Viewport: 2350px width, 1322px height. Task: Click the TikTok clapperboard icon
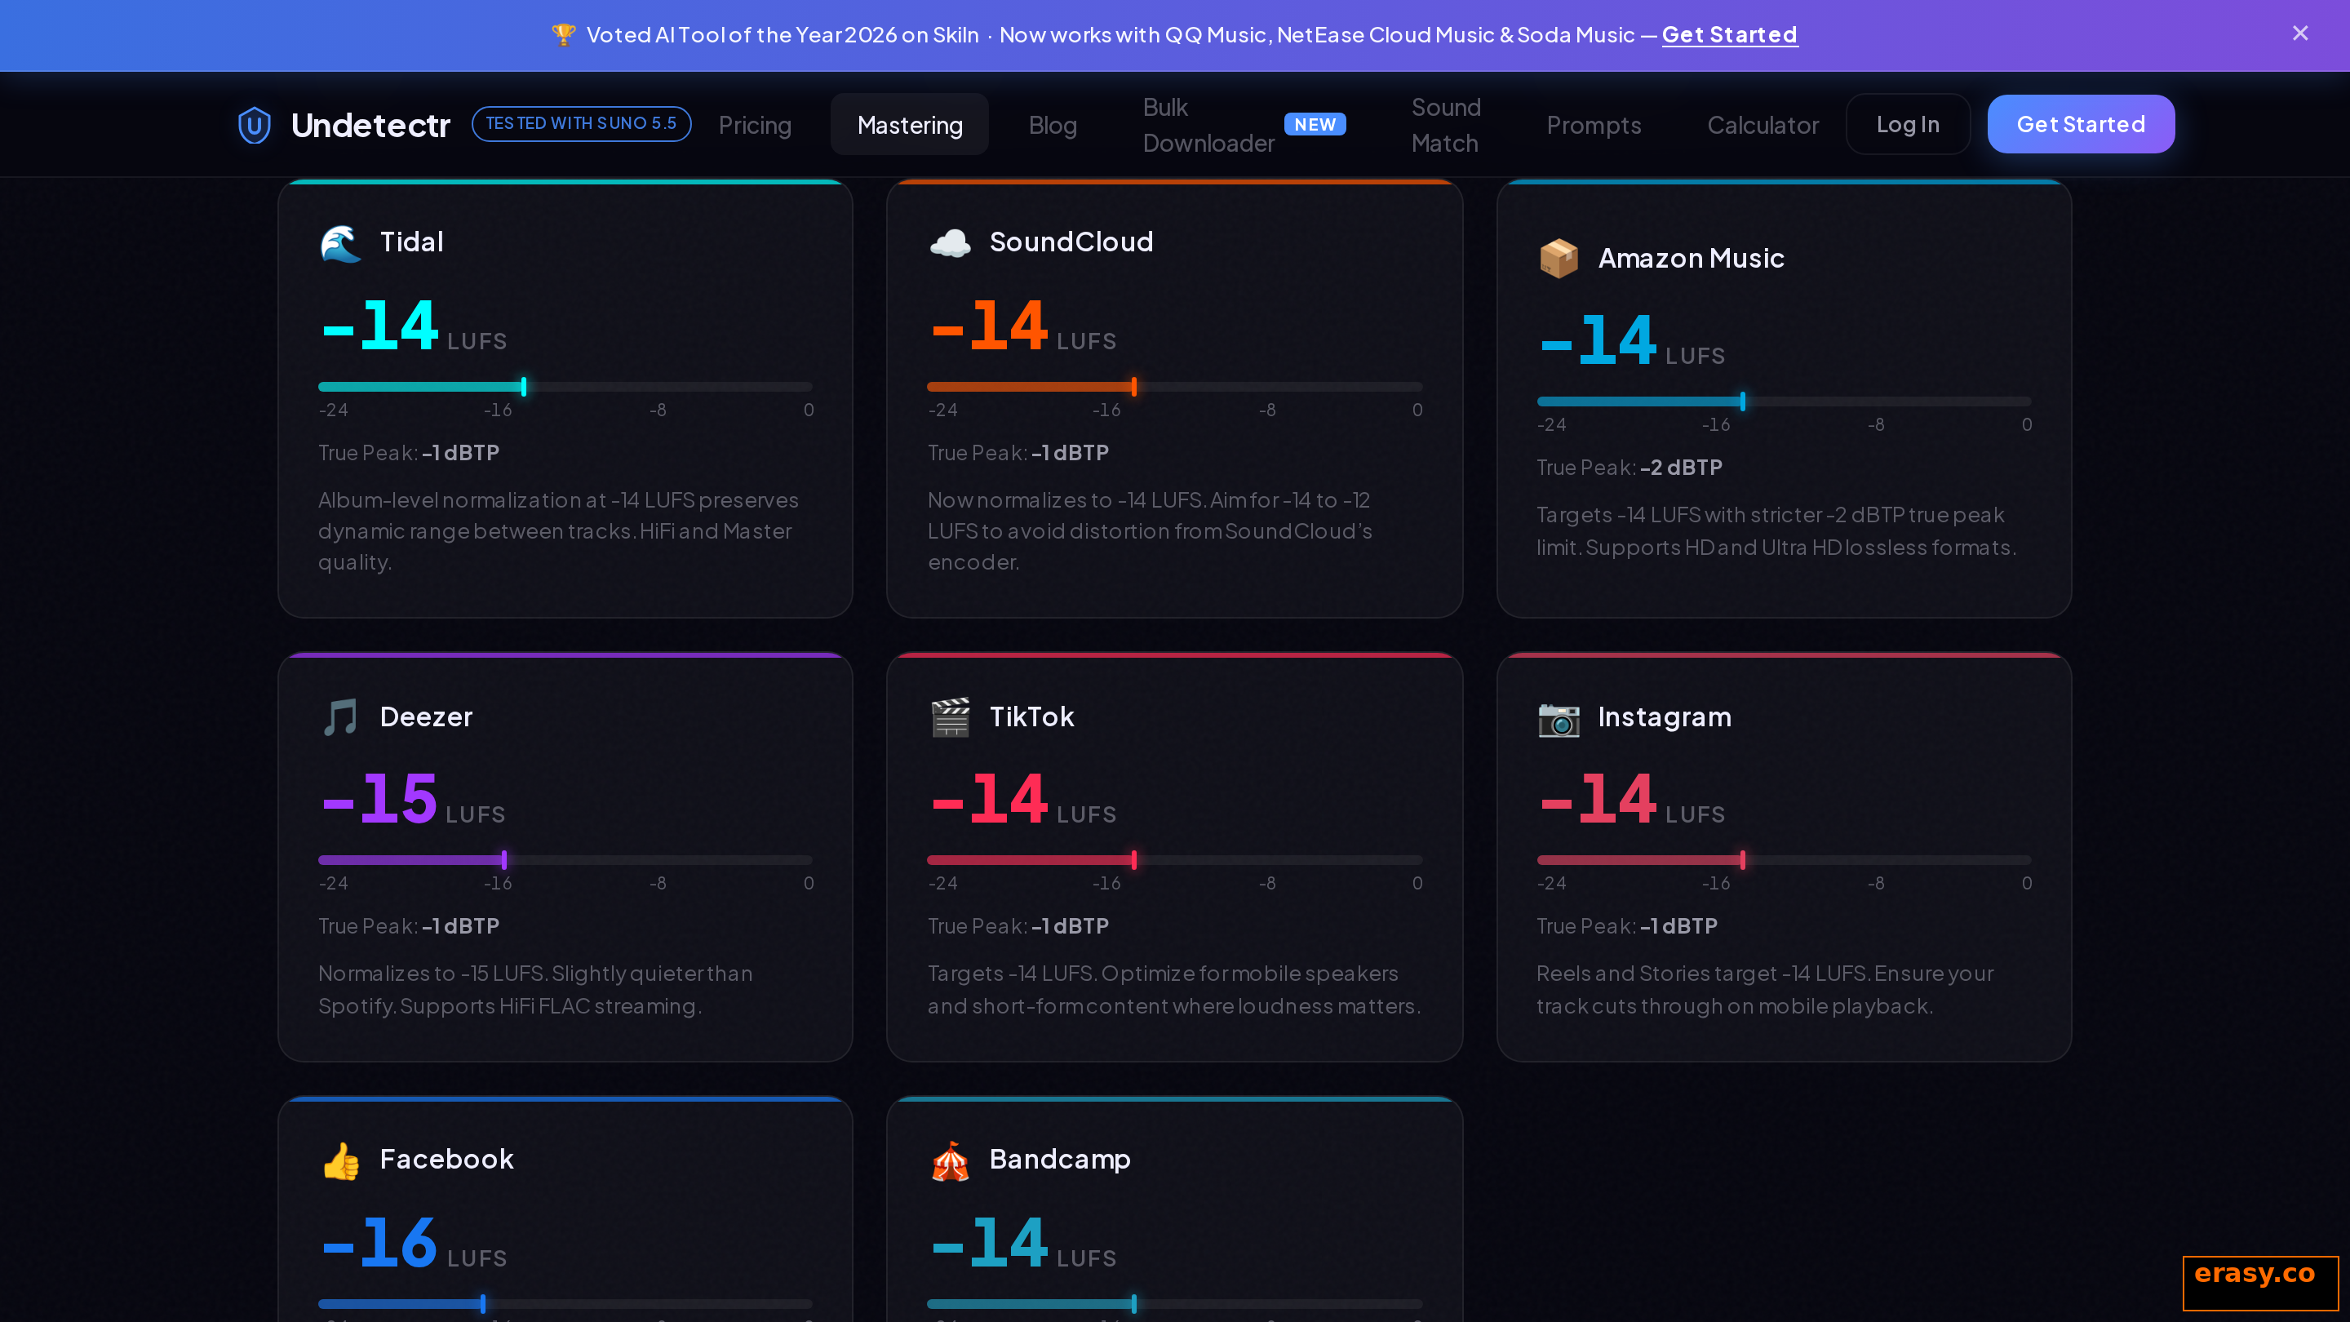coord(950,717)
